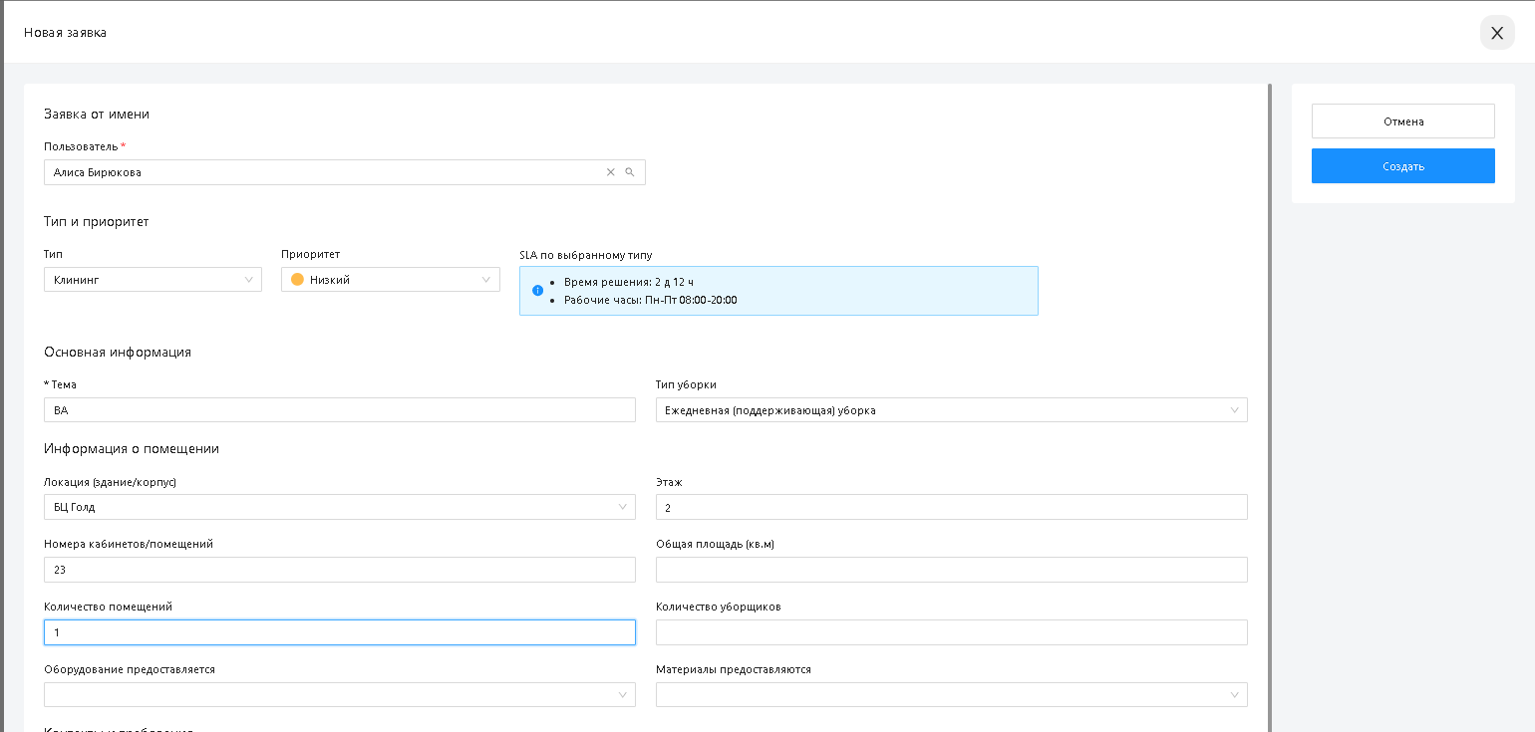Click the Этаж input field
Image resolution: width=1535 pixels, height=732 pixels.
point(951,507)
